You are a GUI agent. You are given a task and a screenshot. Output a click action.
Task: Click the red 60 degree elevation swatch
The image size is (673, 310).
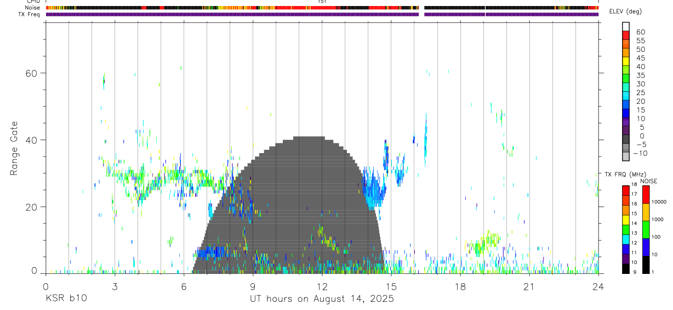click(626, 35)
